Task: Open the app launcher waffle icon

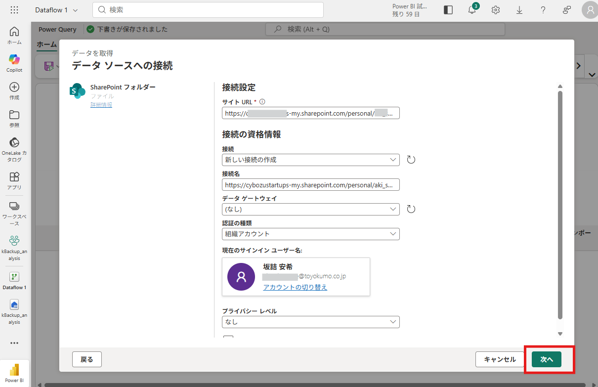Action: coord(14,10)
